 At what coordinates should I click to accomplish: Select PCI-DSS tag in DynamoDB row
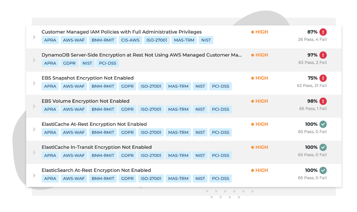(108, 63)
